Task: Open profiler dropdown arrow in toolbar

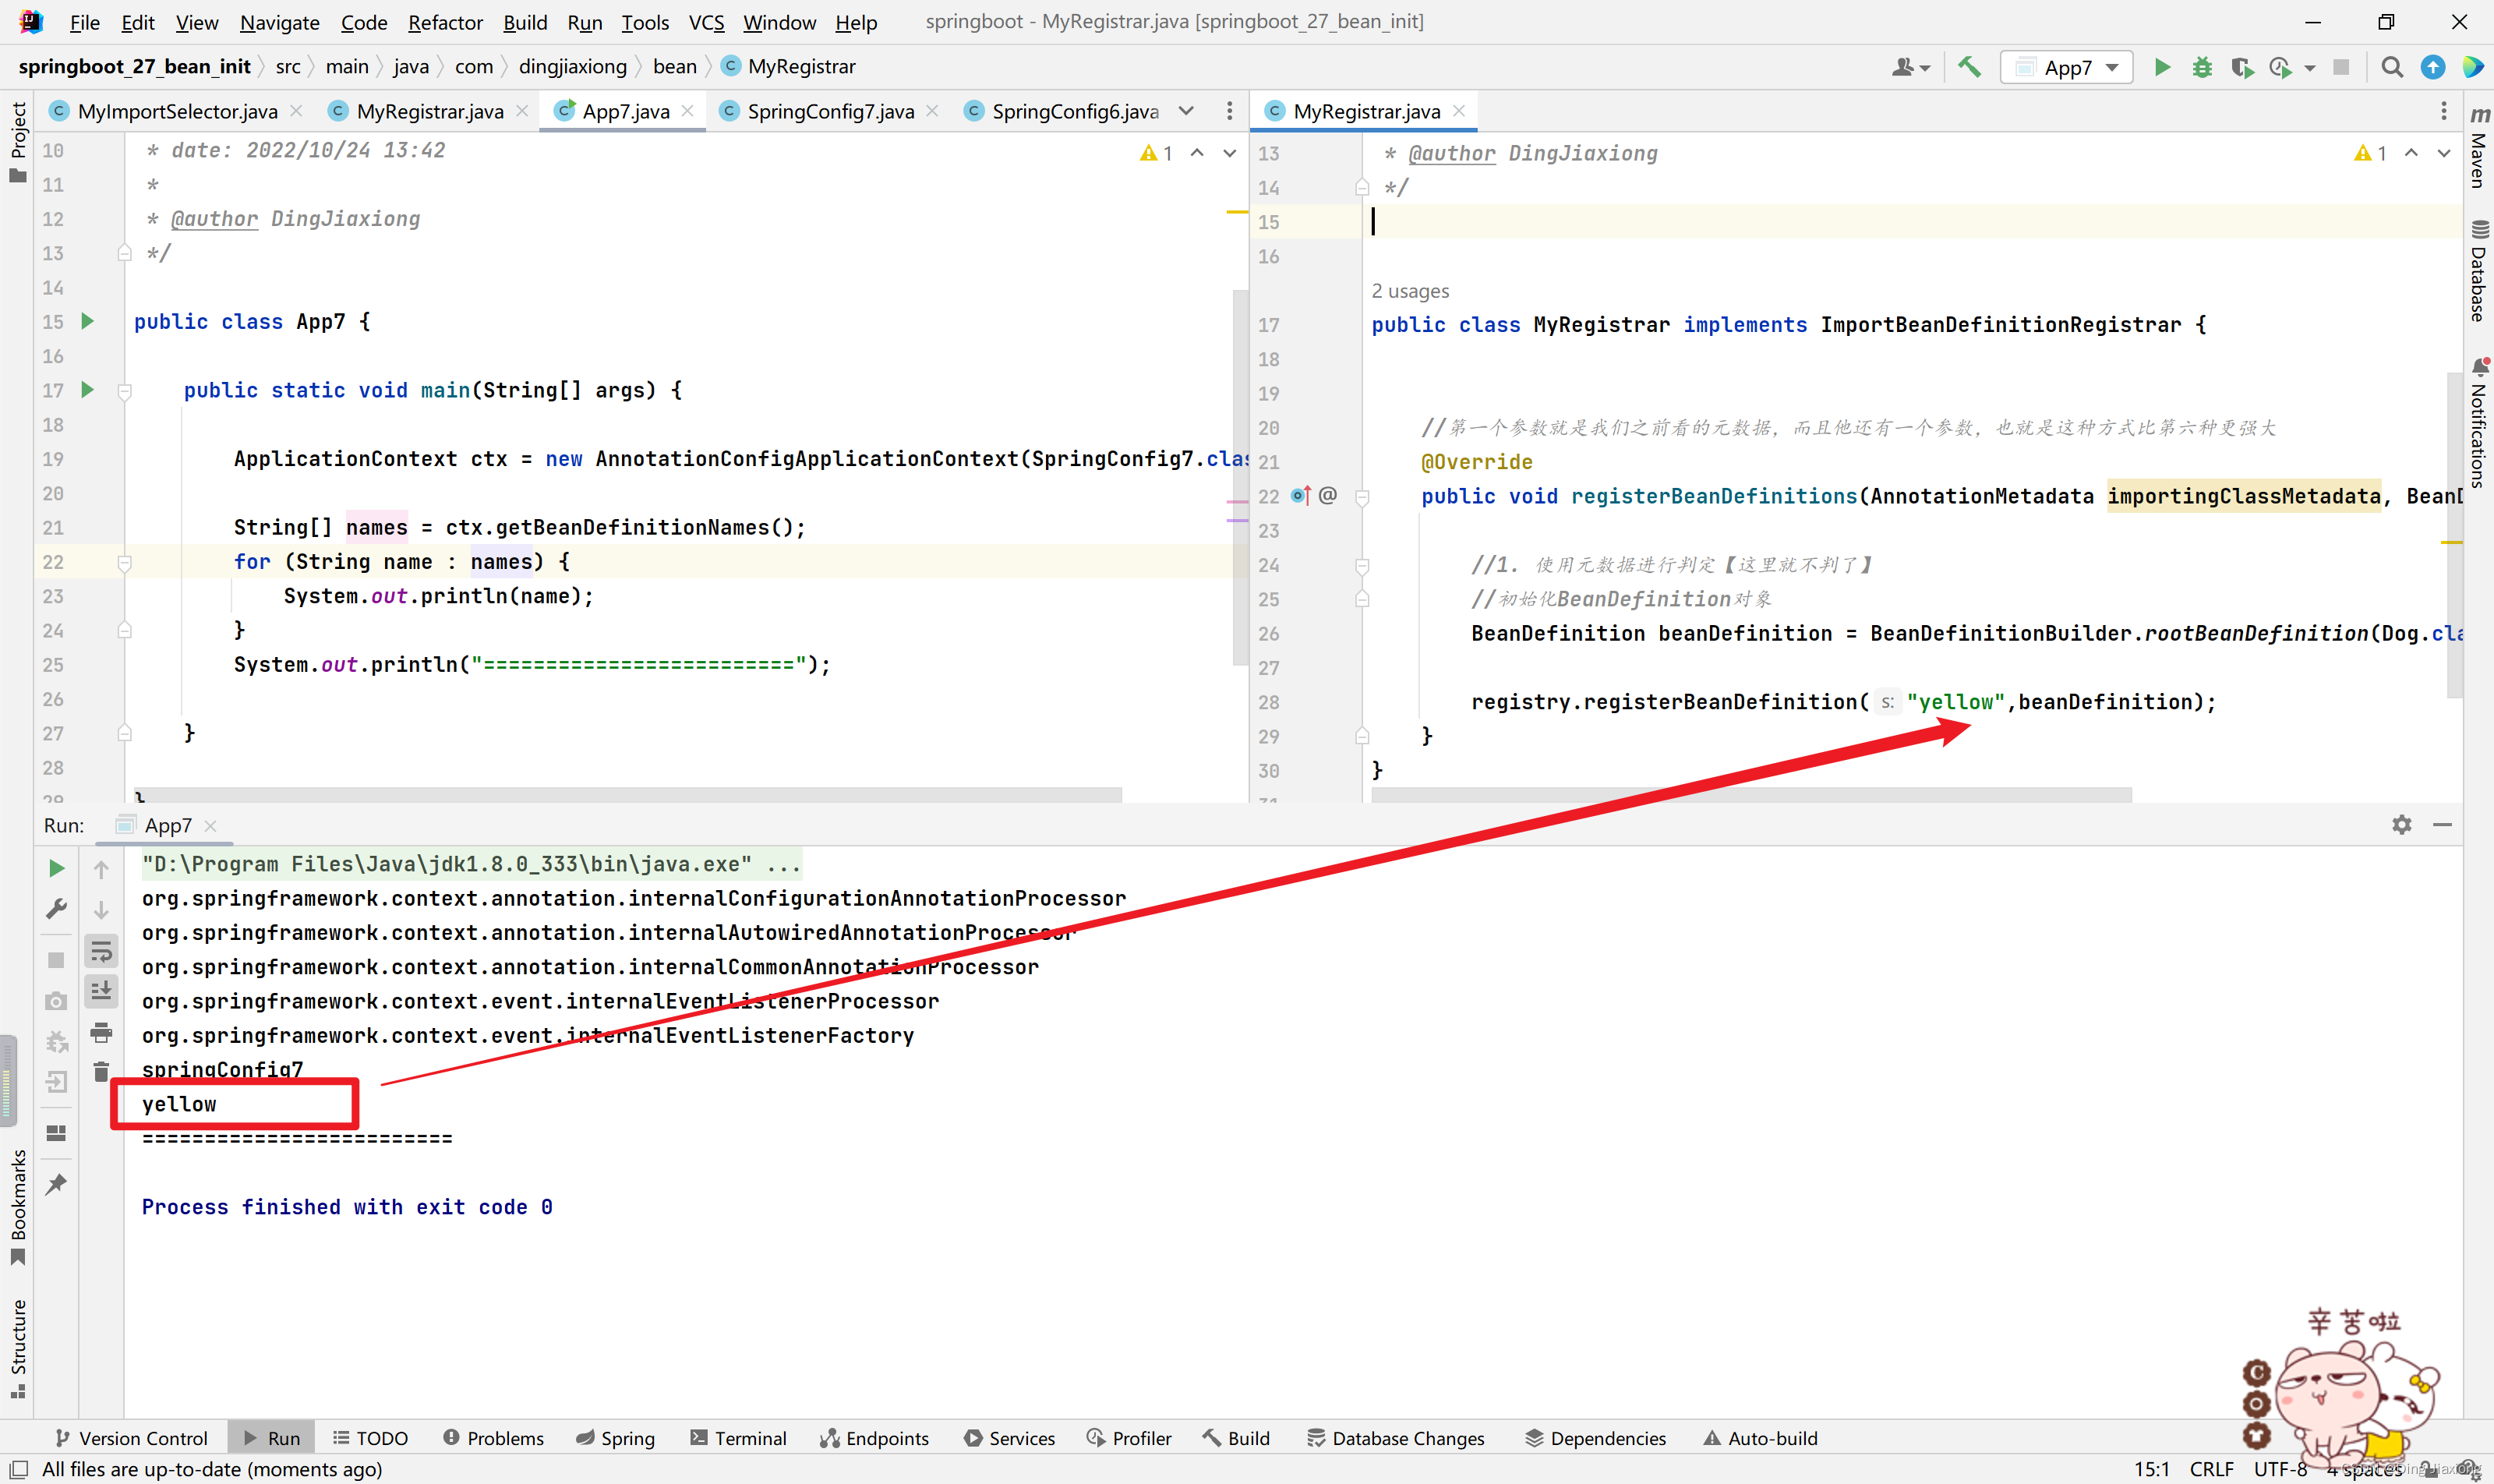Action: coord(2310,68)
